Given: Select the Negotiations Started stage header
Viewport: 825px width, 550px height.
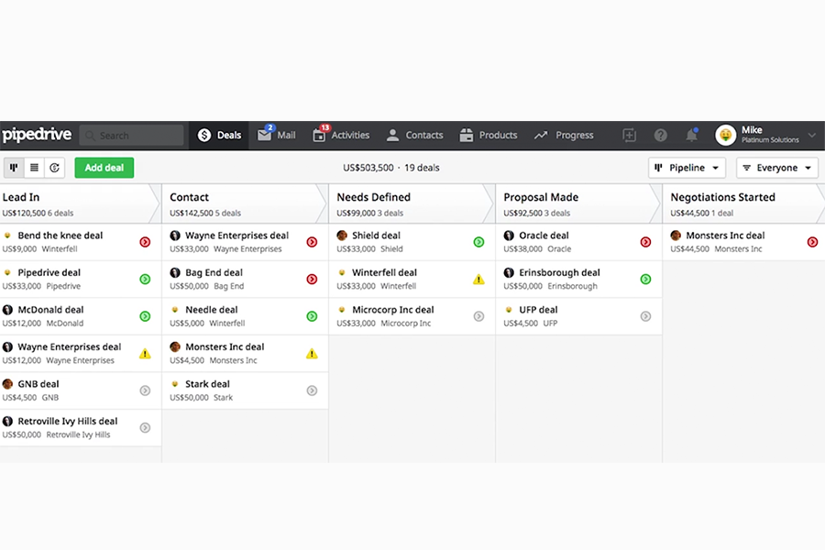Looking at the screenshot, I should tap(744, 203).
